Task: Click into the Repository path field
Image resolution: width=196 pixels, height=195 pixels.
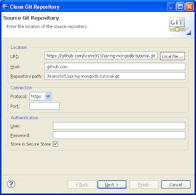Action: pyautogui.click(x=115, y=76)
